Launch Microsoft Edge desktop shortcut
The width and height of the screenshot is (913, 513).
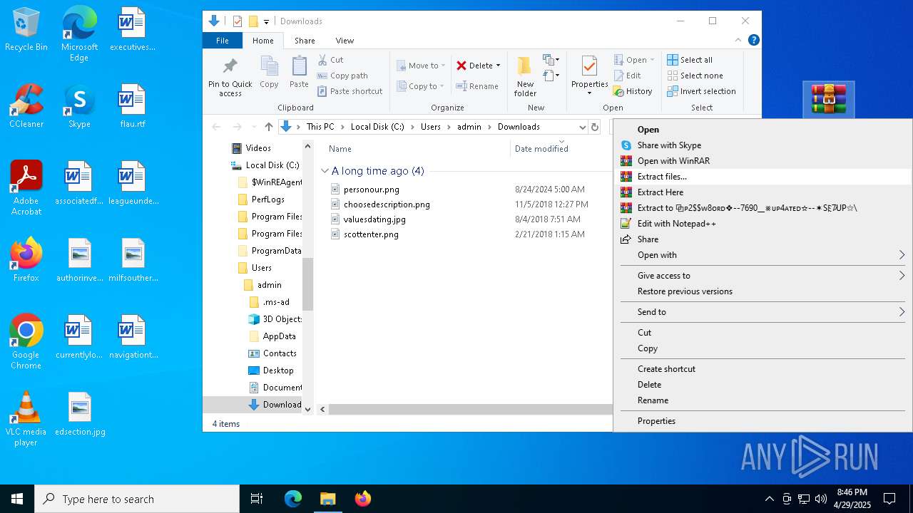(79, 33)
